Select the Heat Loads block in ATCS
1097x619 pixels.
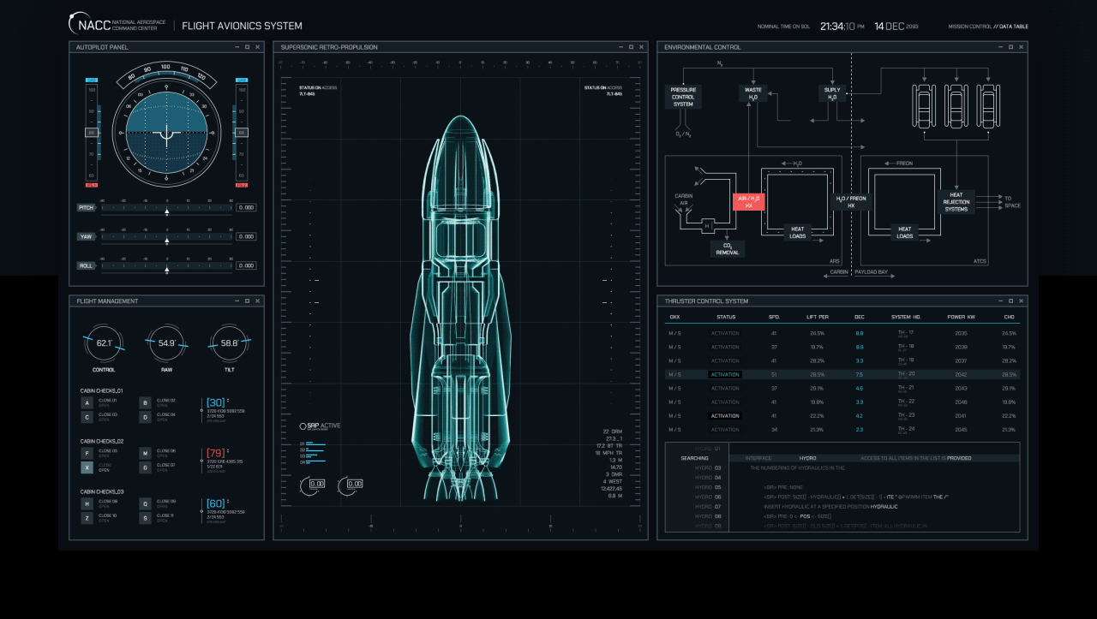pyautogui.click(x=904, y=233)
